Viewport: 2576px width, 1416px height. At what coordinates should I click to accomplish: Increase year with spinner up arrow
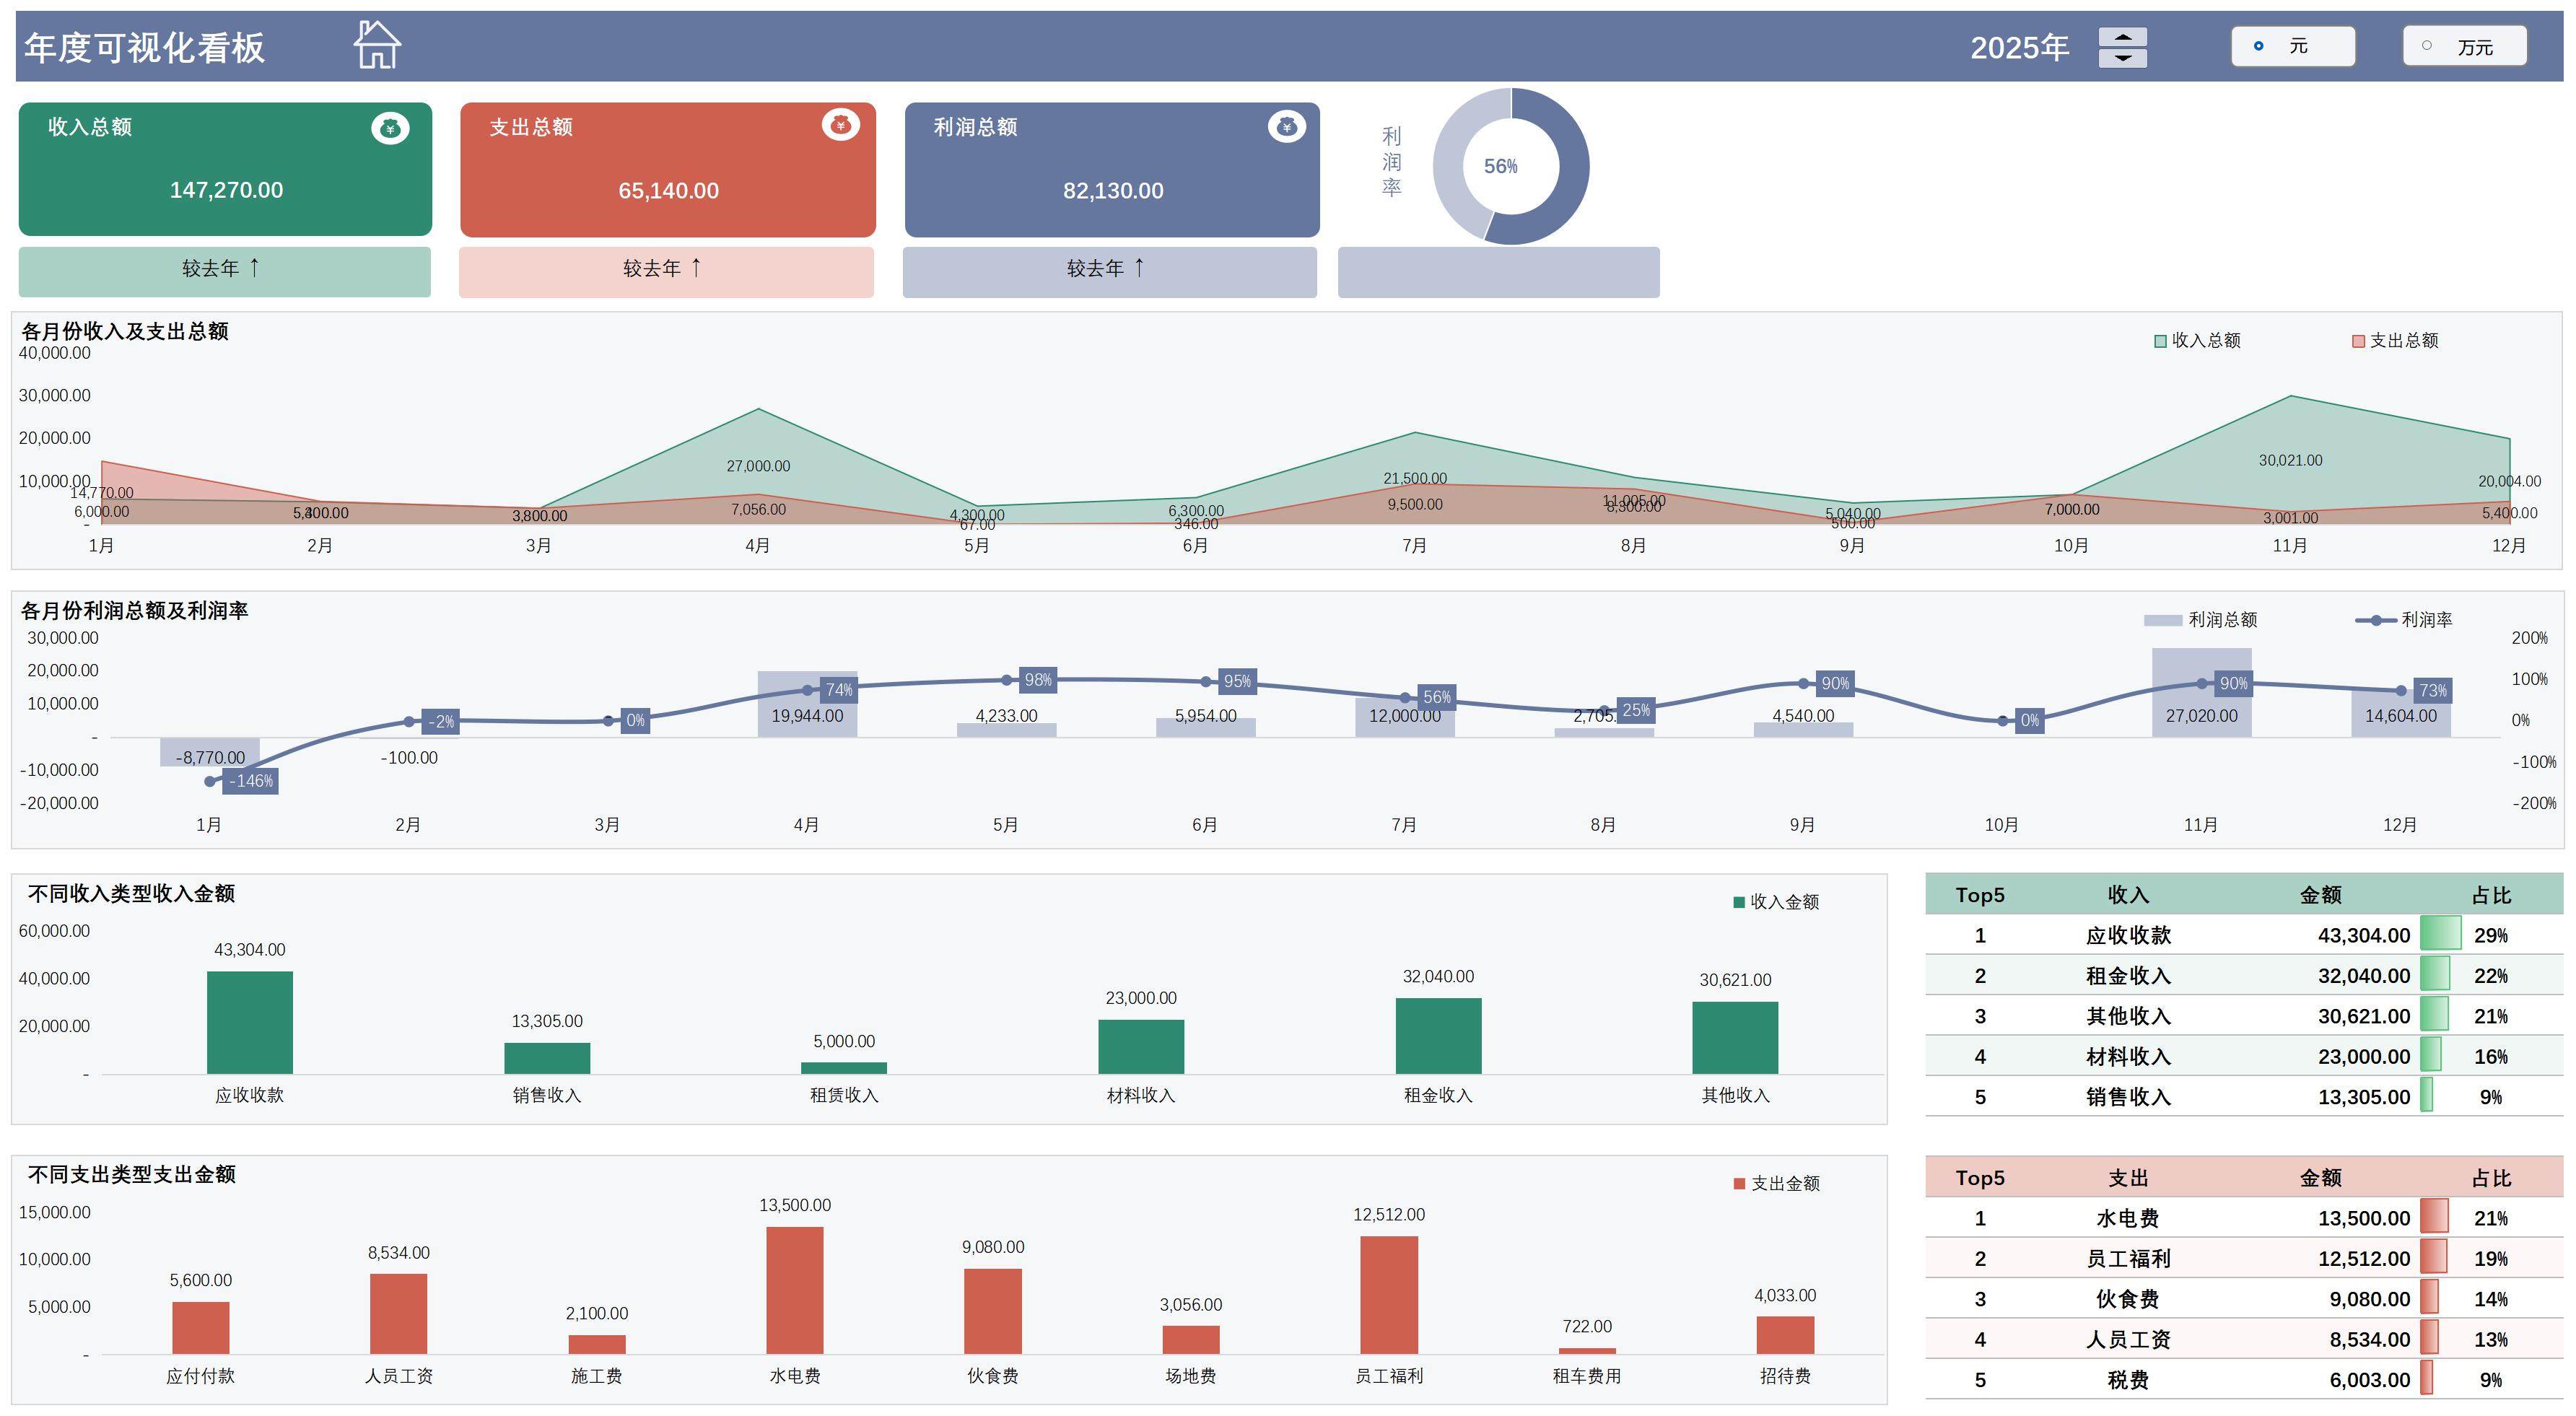click(x=2122, y=37)
